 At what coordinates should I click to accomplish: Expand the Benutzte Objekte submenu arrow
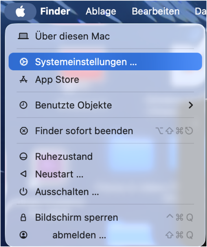click(x=191, y=105)
